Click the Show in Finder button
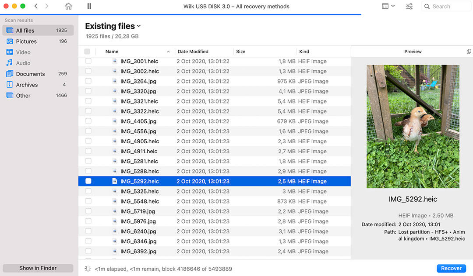This screenshot has height=276, width=473. pyautogui.click(x=38, y=268)
